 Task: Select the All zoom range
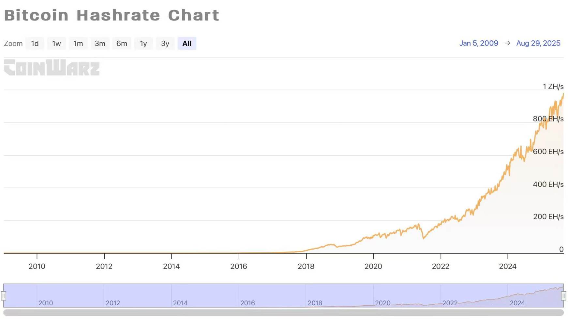click(187, 43)
